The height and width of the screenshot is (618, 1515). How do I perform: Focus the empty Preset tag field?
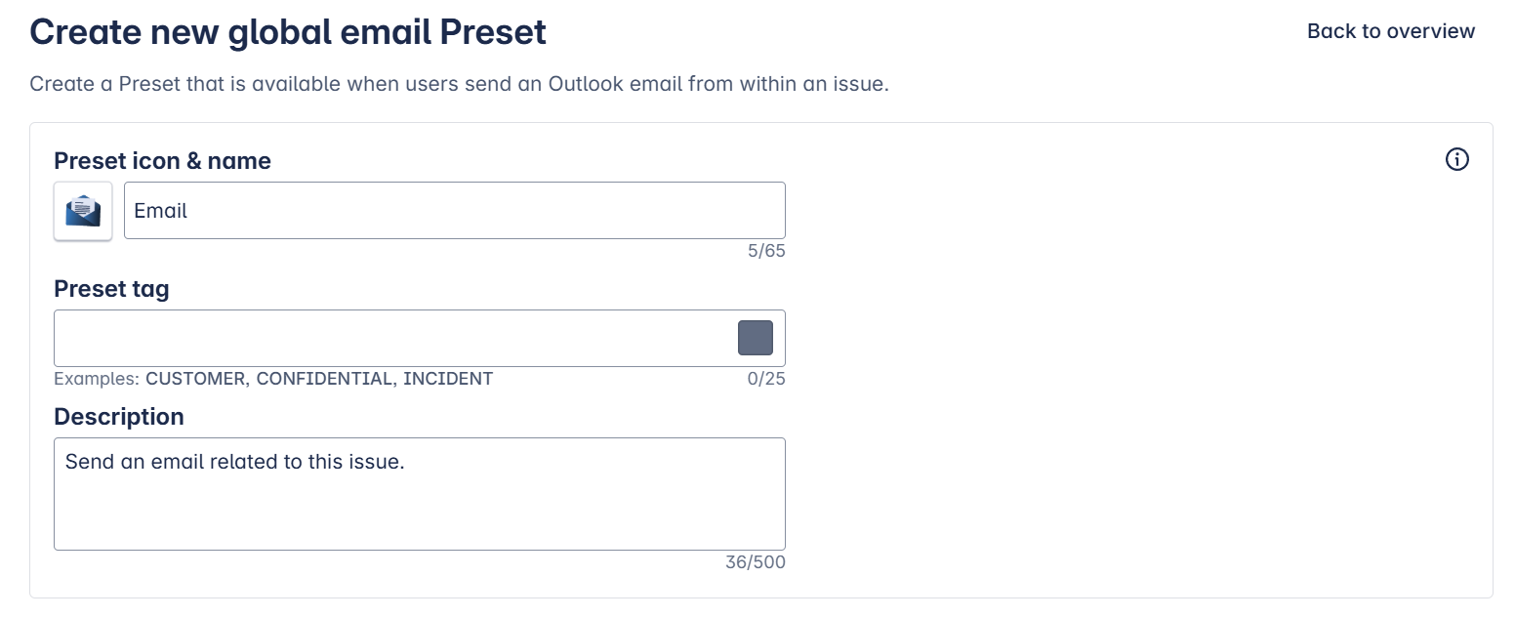(390, 339)
